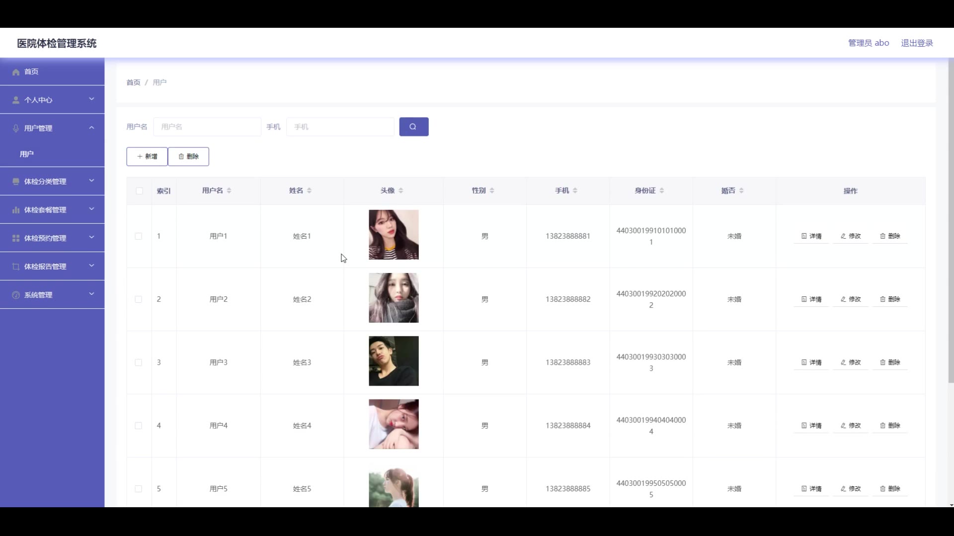This screenshot has height=536, width=954.
Task: Click the 手机 search input field
Action: coord(340,127)
